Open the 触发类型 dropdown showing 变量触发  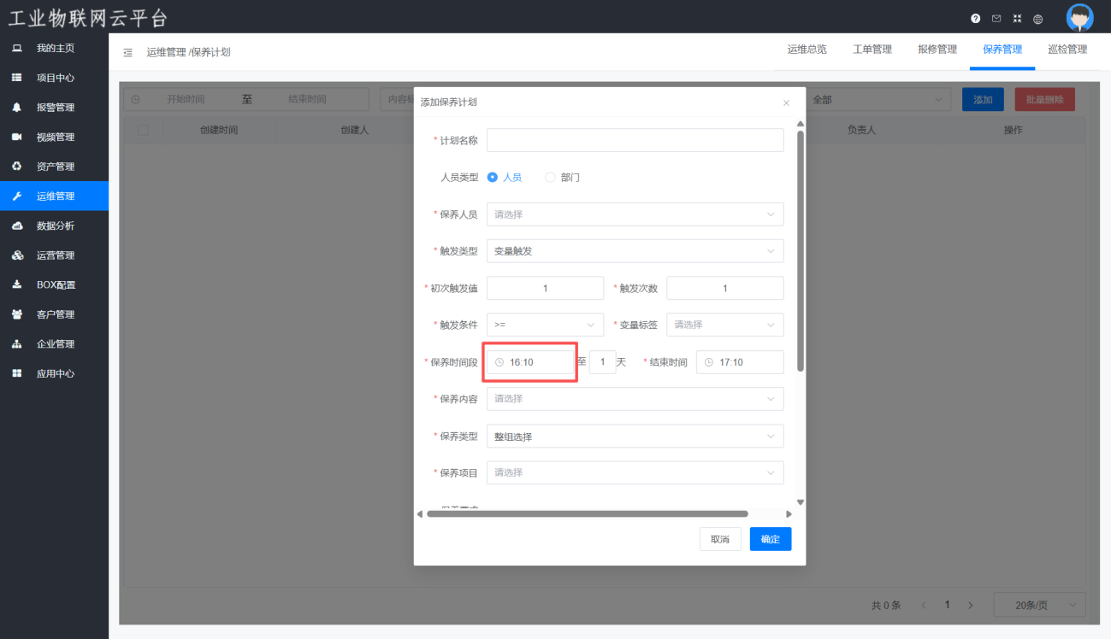click(635, 251)
